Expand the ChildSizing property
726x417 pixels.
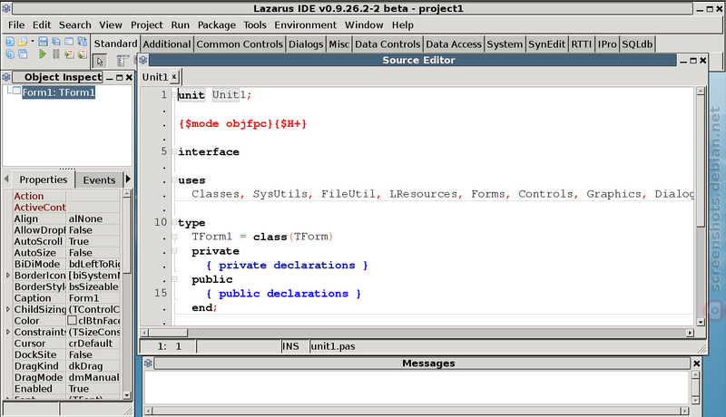8,309
